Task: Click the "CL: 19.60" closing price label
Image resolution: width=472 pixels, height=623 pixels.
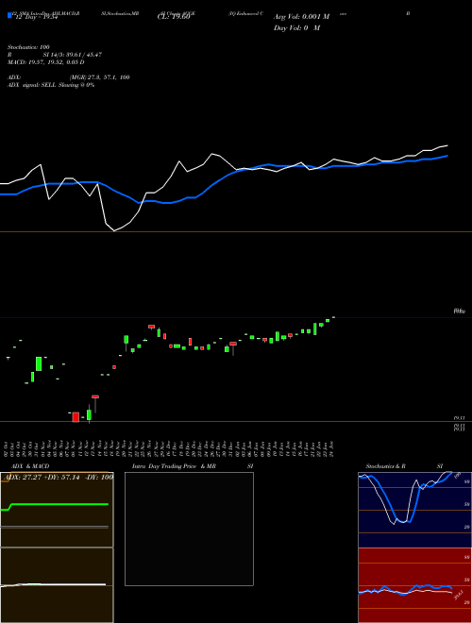Action: [x=174, y=17]
